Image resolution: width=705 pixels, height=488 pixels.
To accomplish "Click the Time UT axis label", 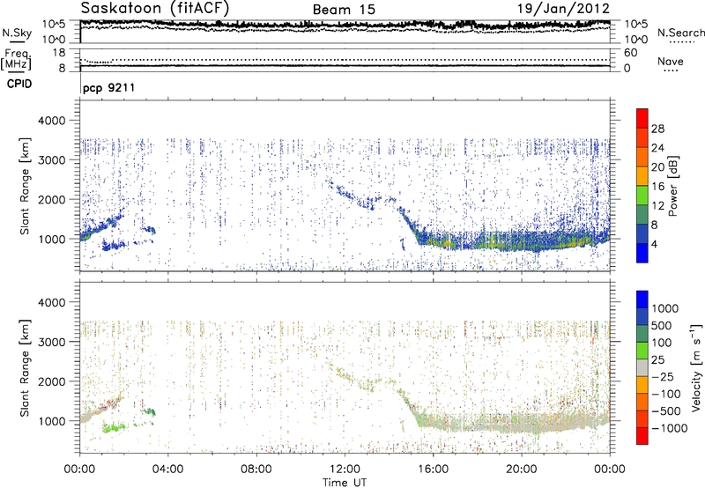I will click(x=345, y=482).
